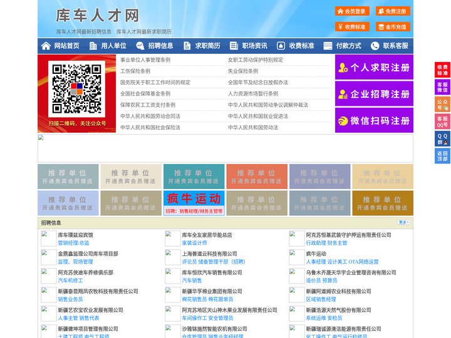Open 网站首页 in navigation bar
The height and width of the screenshot is (338, 451).
coord(66,46)
